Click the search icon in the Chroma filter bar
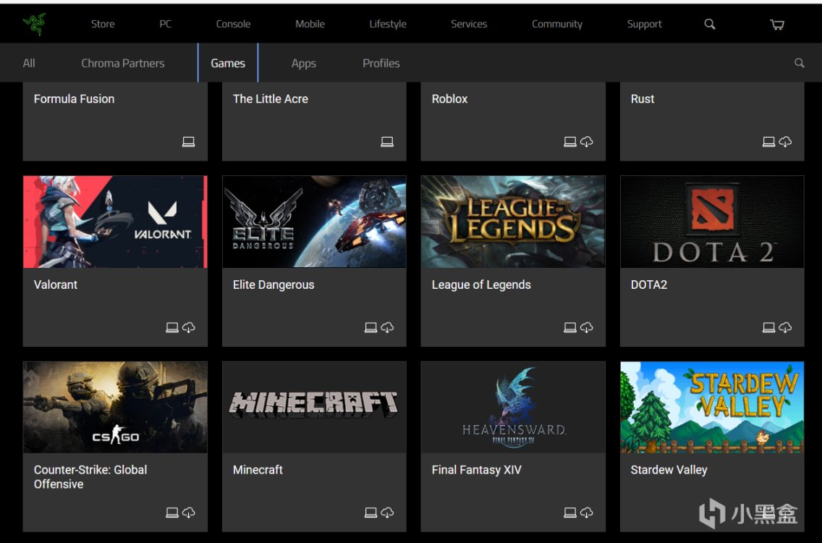This screenshot has width=822, height=543. point(799,63)
